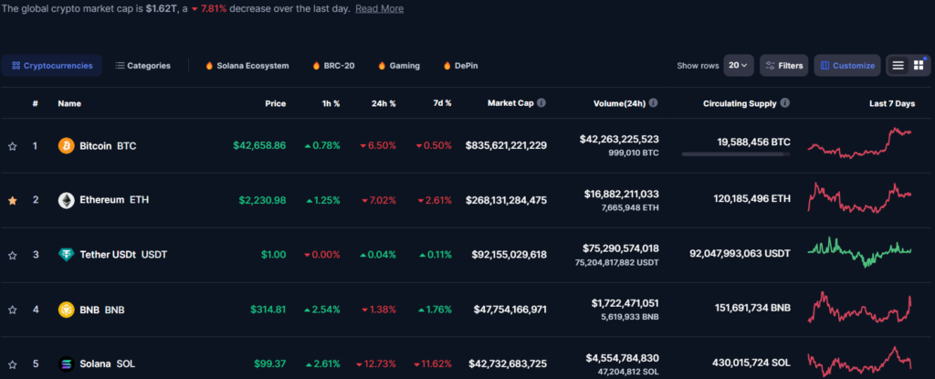Remove Ethereum from watchlist star
The width and height of the screenshot is (935, 379).
13,200
